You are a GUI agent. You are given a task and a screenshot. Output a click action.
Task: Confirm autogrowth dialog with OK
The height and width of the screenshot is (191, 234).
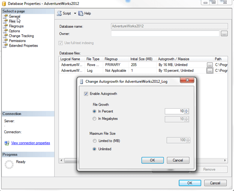tap(153, 160)
